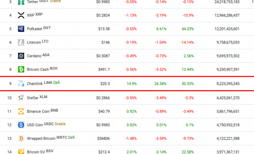Click the Bitcoin SV logo icon
The width and height of the screenshot is (254, 154).
click(x=21, y=151)
